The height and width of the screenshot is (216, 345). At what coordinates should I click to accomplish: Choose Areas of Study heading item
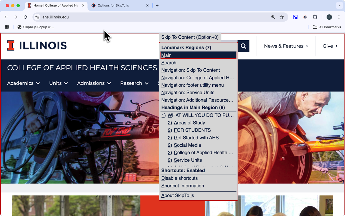[x=189, y=123]
